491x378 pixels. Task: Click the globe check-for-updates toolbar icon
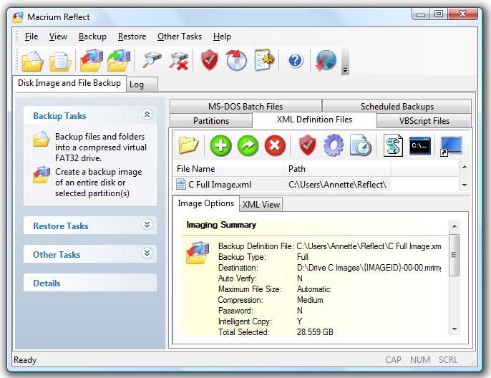[x=326, y=60]
